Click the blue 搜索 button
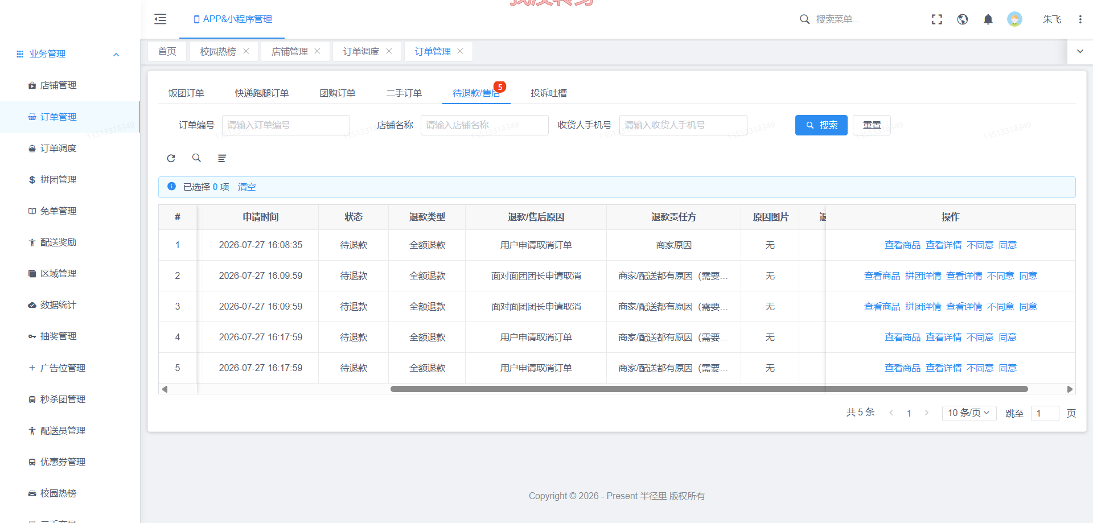This screenshot has height=523, width=1093. (821, 125)
